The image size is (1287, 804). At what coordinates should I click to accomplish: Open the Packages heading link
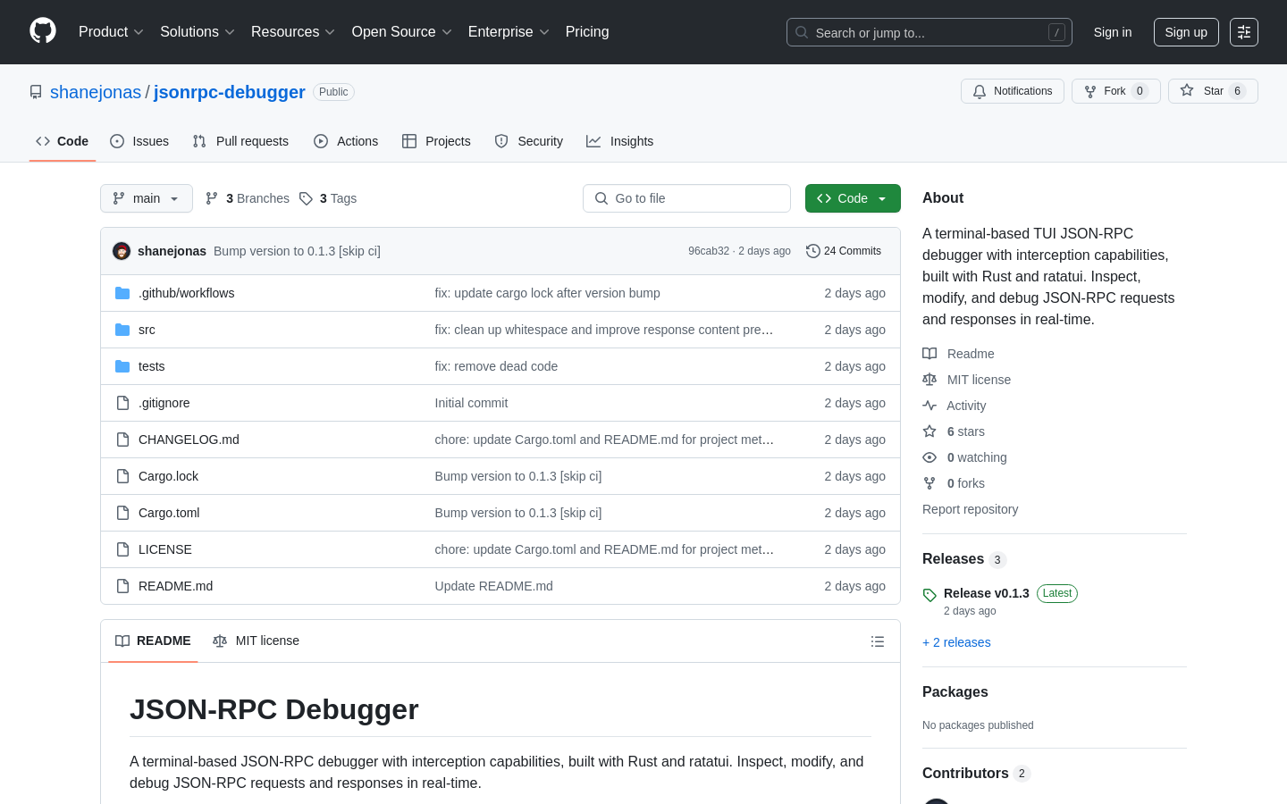pos(955,692)
